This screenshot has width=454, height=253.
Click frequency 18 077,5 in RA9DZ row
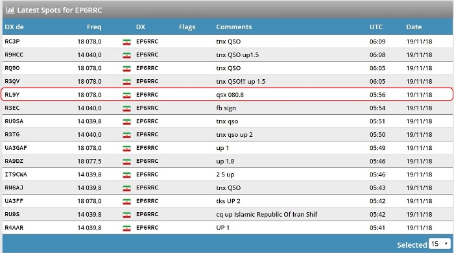[90, 162]
